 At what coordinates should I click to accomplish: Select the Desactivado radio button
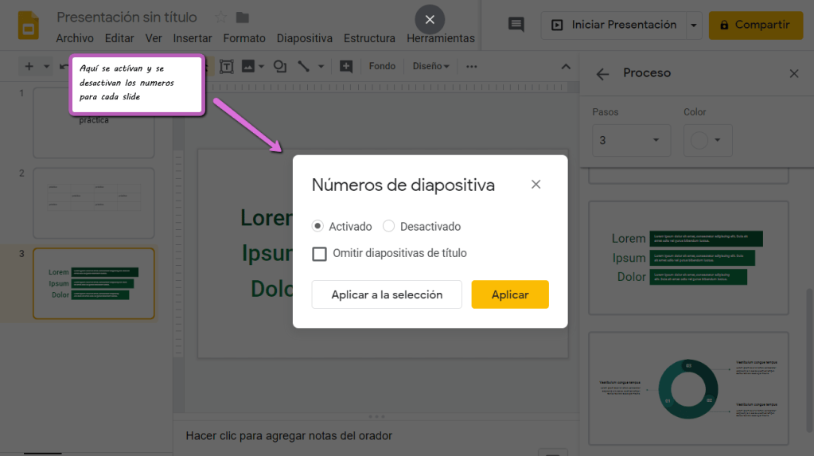[388, 226]
